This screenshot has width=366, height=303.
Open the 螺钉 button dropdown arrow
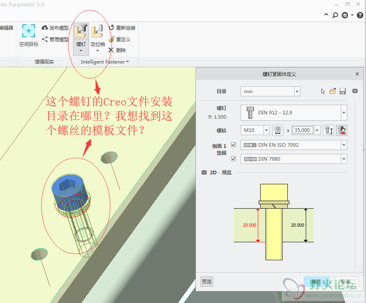(81, 51)
